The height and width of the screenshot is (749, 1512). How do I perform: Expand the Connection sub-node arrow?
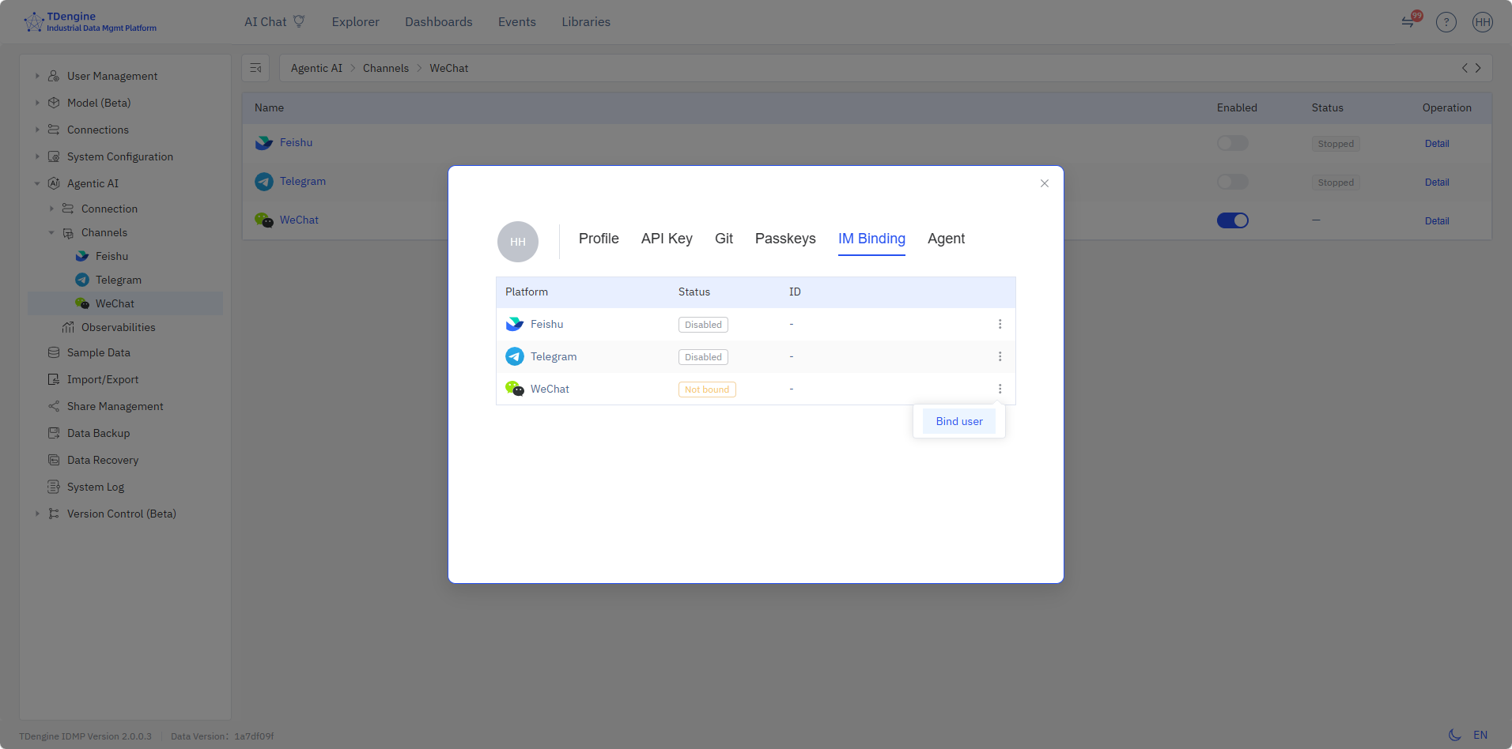point(51,209)
